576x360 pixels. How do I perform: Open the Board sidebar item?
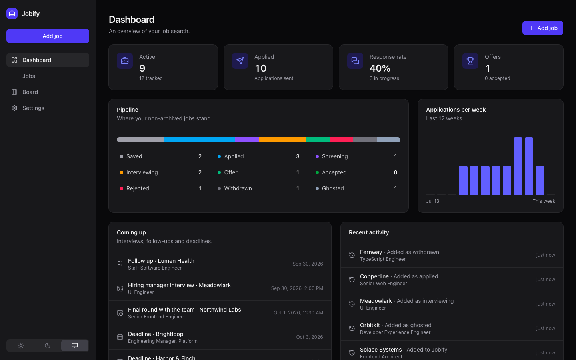[x=48, y=92]
